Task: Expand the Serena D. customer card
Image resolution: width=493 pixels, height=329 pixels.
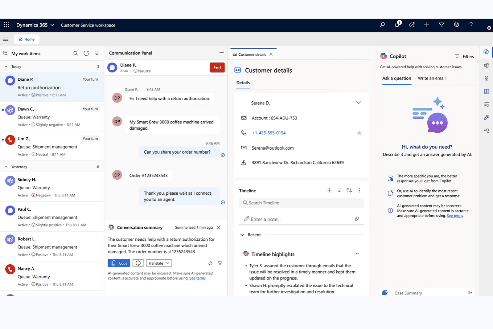Action: [359, 103]
